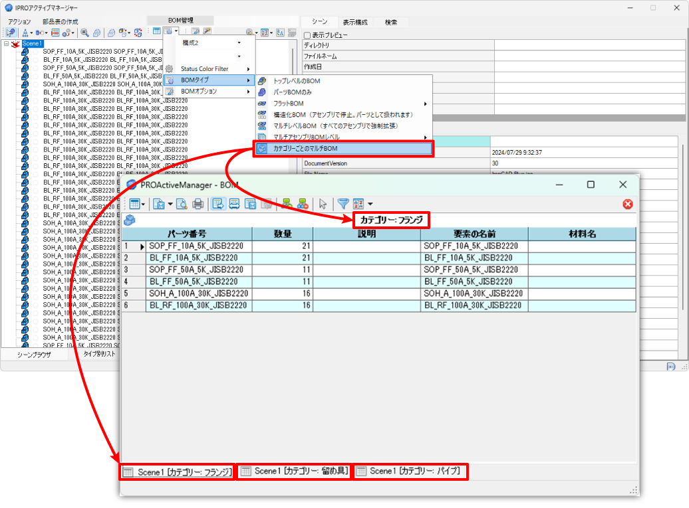The image size is (689, 508).
Task: Click the print preview icon in BOM toolbar
Action: (x=182, y=205)
